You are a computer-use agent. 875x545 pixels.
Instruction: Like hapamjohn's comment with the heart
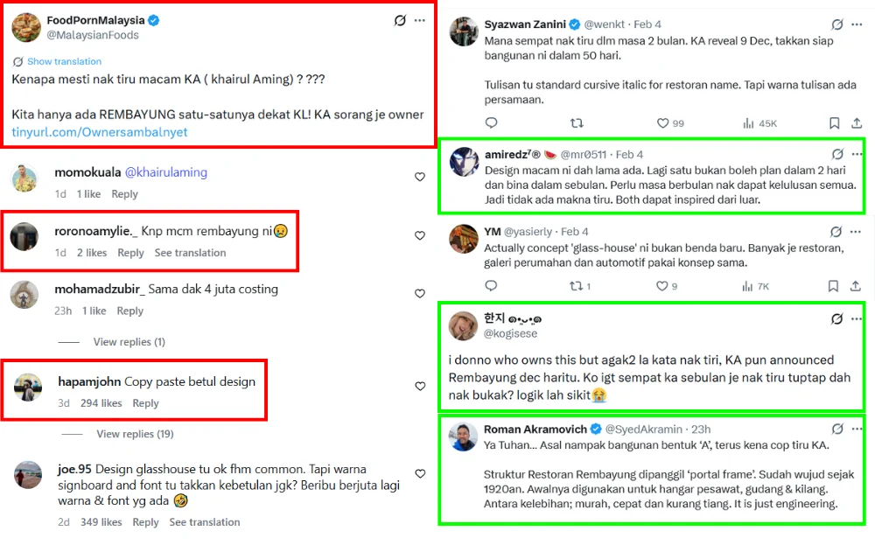tap(420, 387)
